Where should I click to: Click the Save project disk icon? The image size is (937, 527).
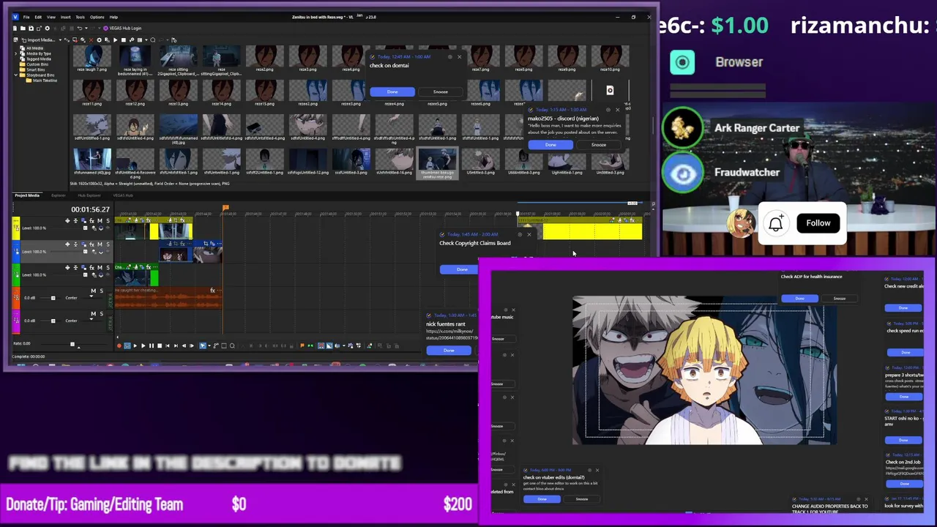point(31,28)
